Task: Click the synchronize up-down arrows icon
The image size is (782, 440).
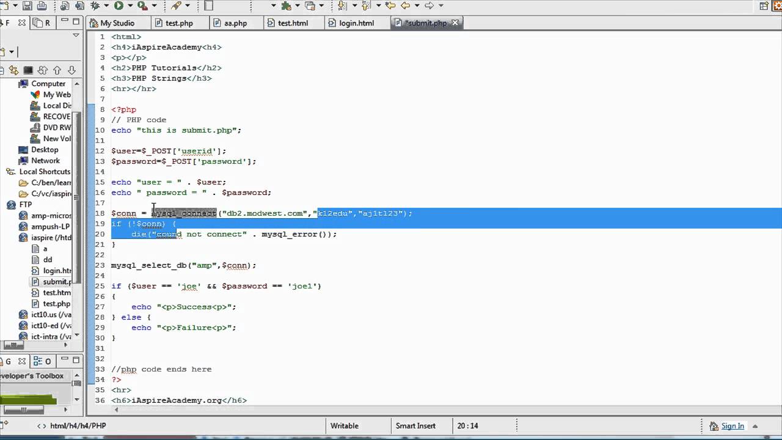Action: (43, 70)
